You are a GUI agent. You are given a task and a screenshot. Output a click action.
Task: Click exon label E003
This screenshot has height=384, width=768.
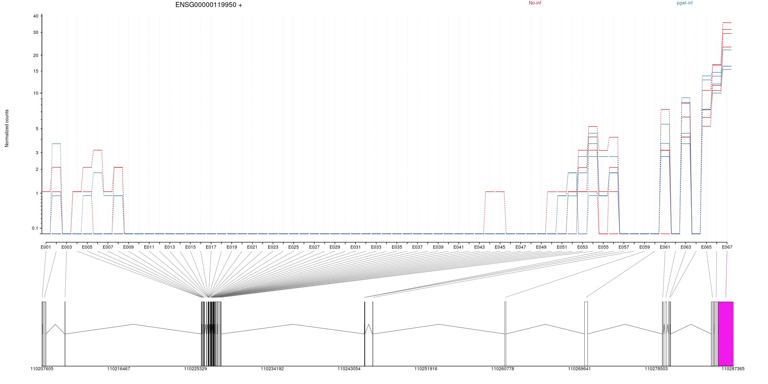click(x=67, y=247)
